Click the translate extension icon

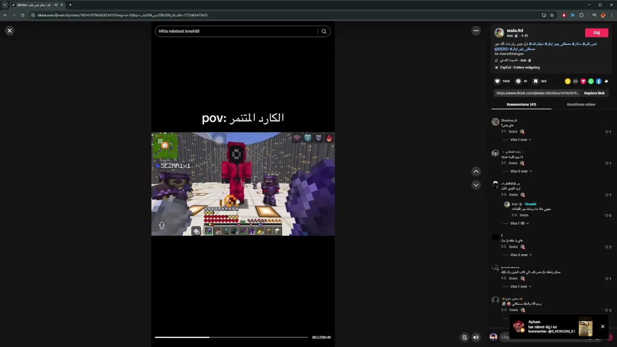(573, 15)
